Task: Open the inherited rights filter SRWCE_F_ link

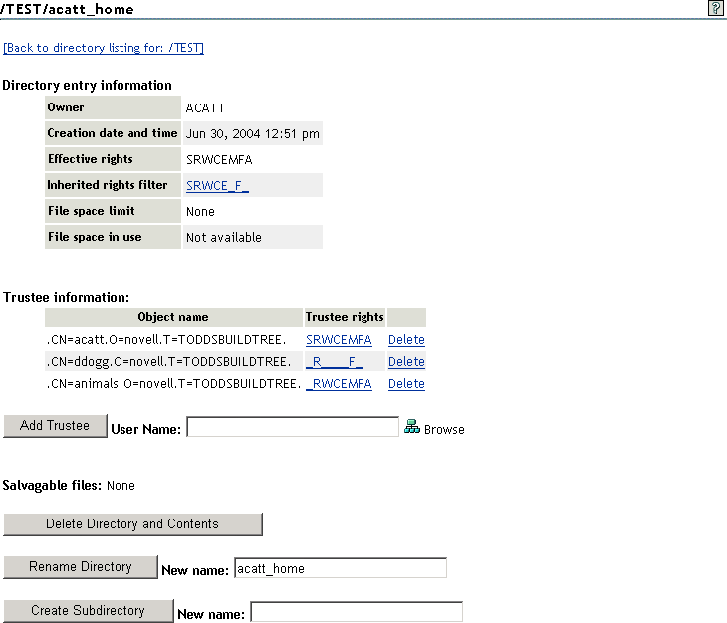Action: click(x=217, y=185)
